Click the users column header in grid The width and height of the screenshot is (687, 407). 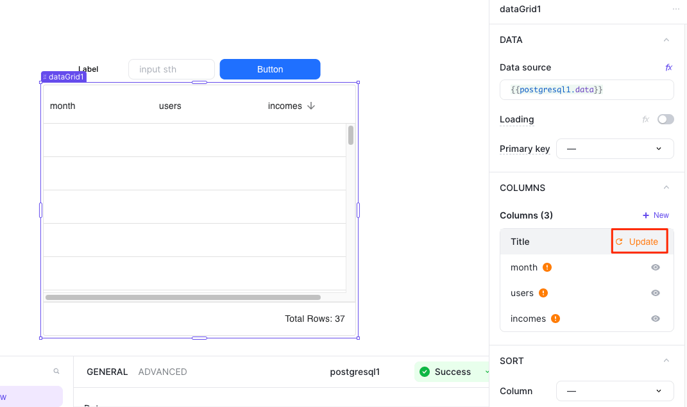[x=170, y=106]
